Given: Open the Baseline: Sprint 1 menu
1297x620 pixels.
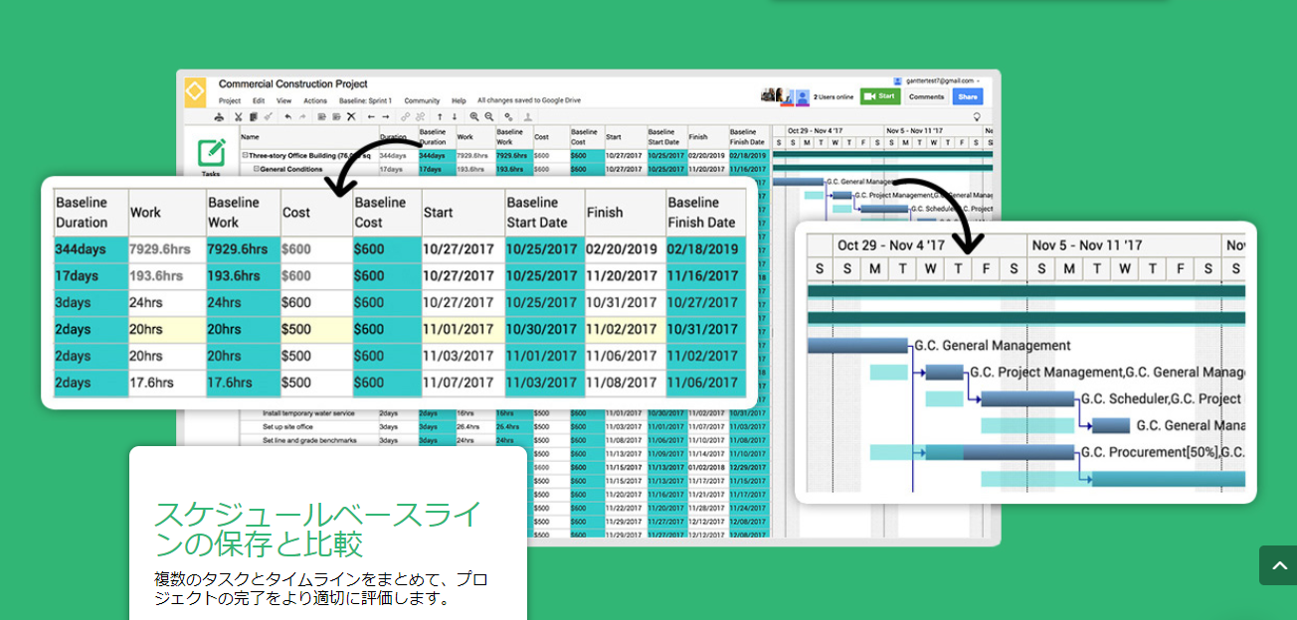Looking at the screenshot, I should pos(365,100).
